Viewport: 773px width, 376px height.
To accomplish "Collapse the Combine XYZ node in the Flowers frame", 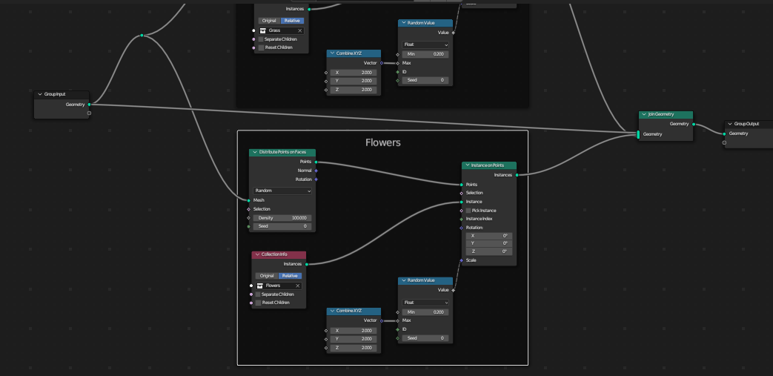I will click(x=332, y=311).
